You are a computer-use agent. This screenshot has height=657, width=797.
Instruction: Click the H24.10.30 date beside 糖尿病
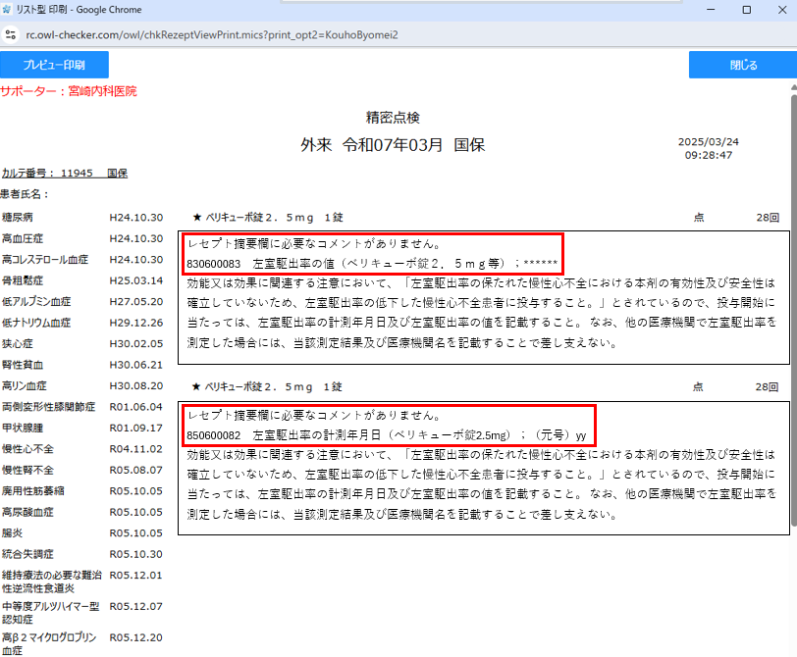click(136, 218)
